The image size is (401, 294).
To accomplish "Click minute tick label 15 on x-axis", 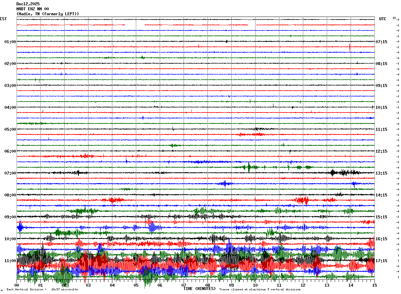I will [374, 285].
